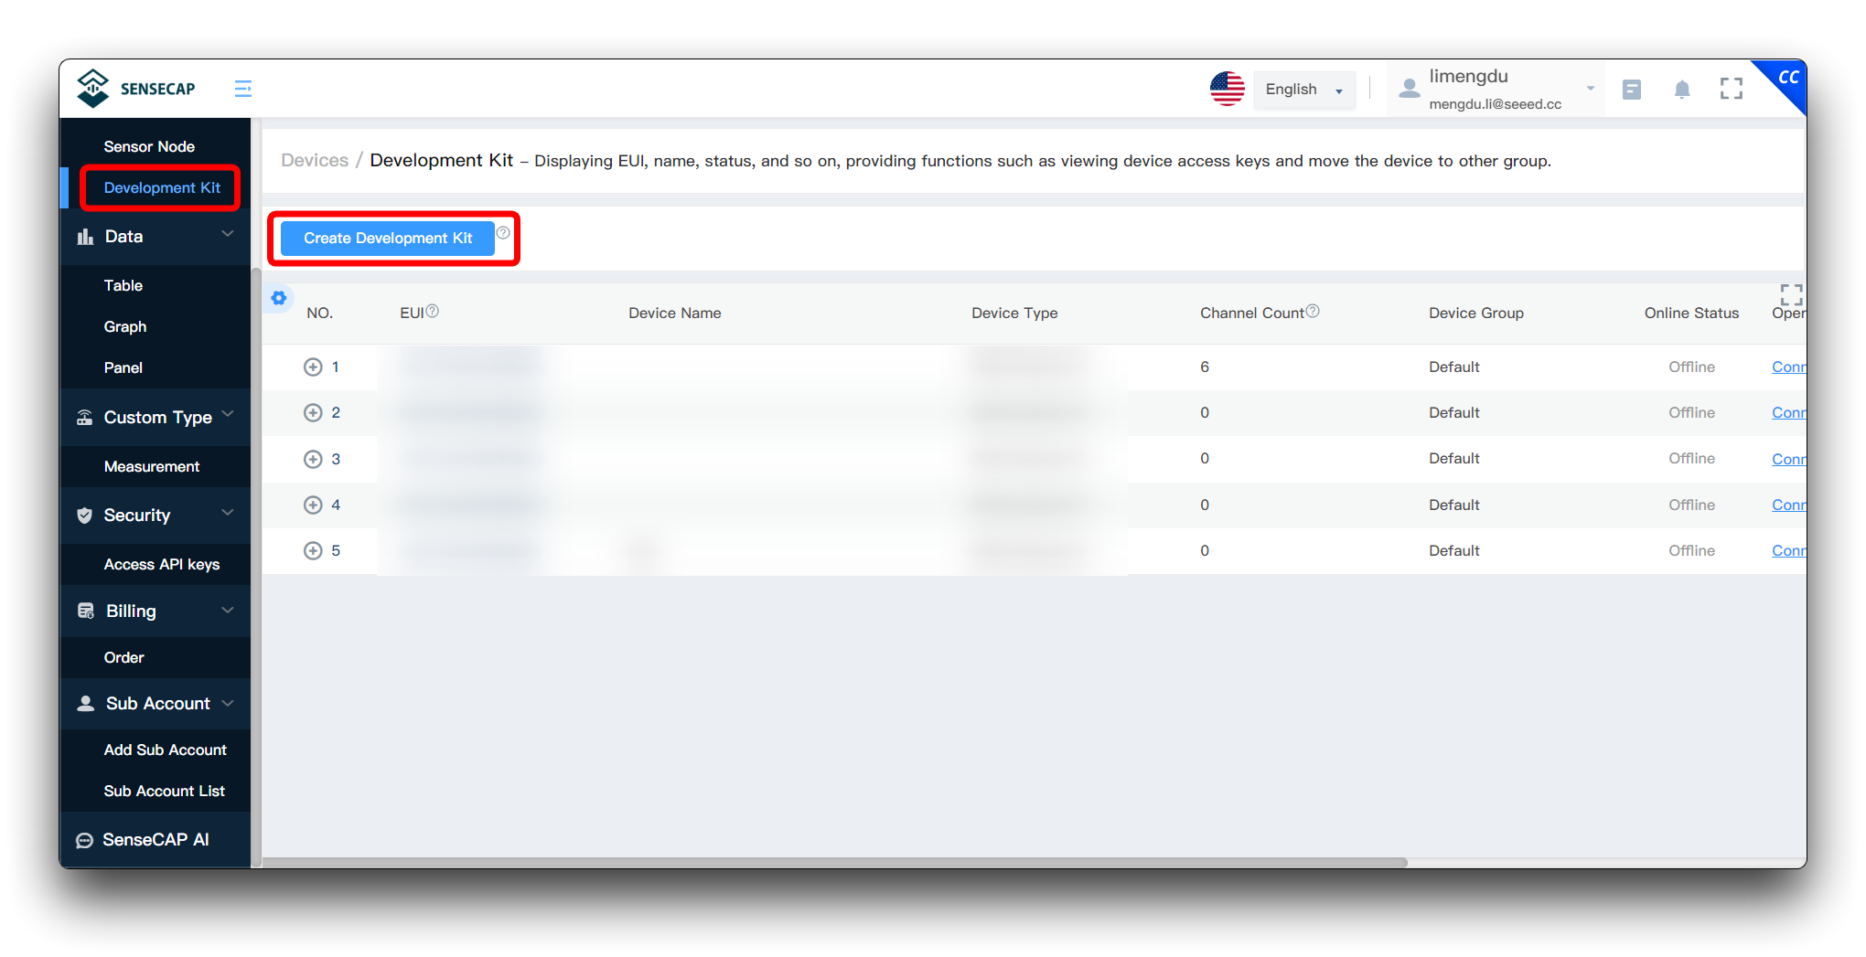
Task: Open the limengdu user account menu
Action: (1496, 89)
